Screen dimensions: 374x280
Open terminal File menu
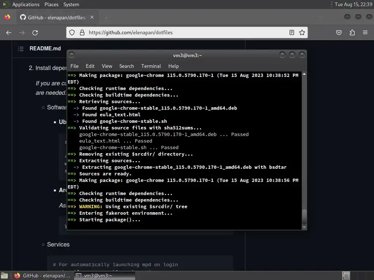tap(75, 66)
